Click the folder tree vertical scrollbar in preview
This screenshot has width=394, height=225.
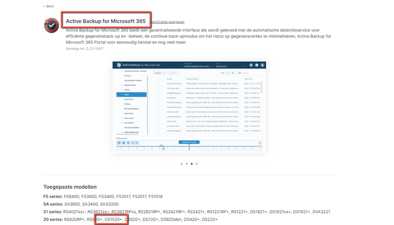point(147,105)
